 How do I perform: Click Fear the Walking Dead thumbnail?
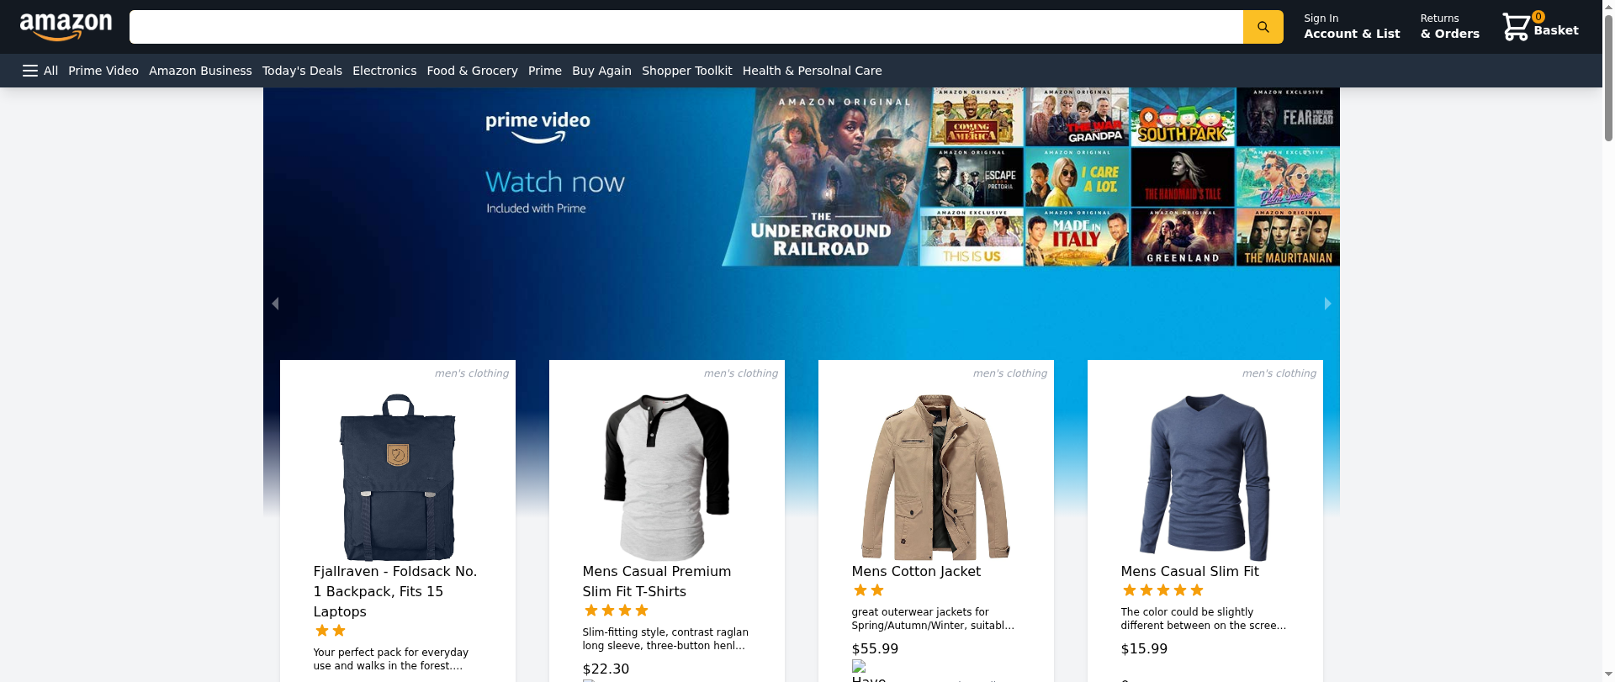pyautogui.click(x=1288, y=117)
